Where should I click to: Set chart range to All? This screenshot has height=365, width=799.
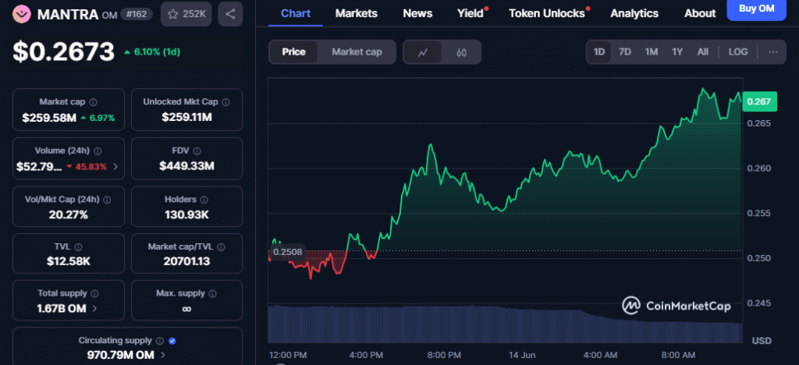pyautogui.click(x=703, y=52)
